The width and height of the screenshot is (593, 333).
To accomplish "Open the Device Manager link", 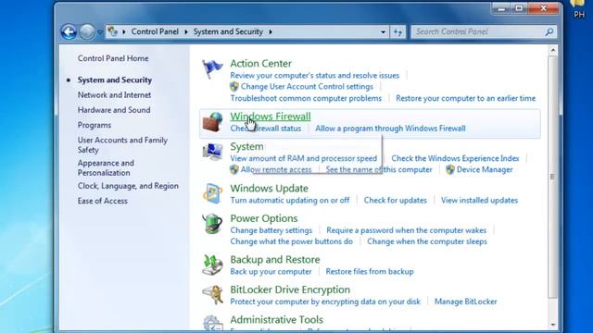I will click(x=485, y=170).
